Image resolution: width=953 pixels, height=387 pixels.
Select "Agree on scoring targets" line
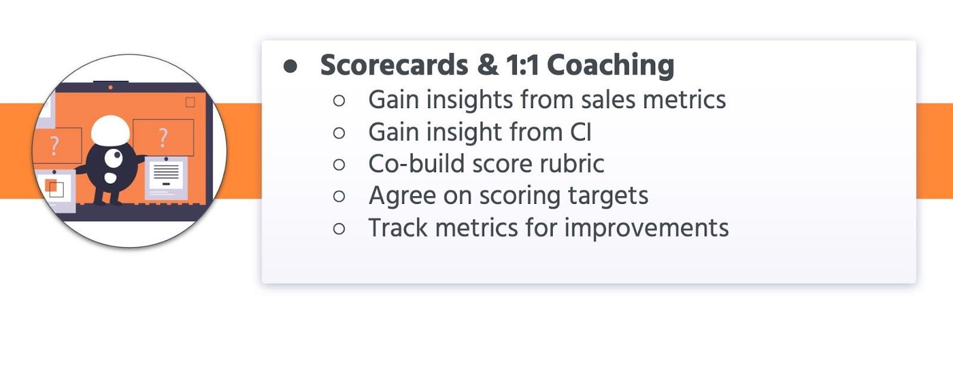point(508,196)
